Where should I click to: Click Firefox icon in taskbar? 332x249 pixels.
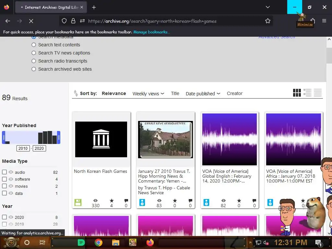coord(150,243)
